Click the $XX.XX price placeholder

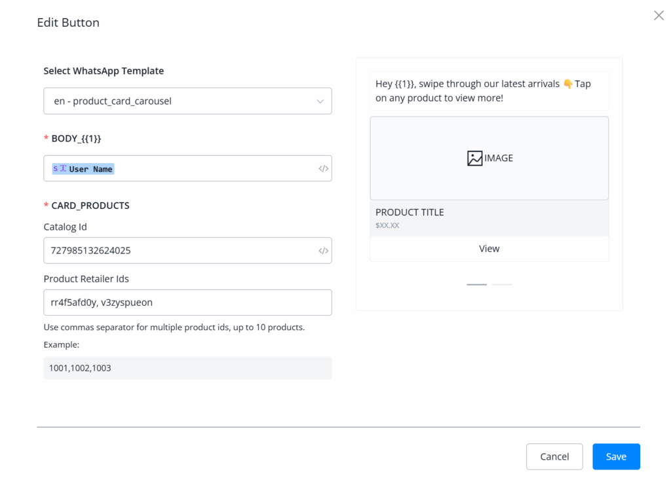387,225
